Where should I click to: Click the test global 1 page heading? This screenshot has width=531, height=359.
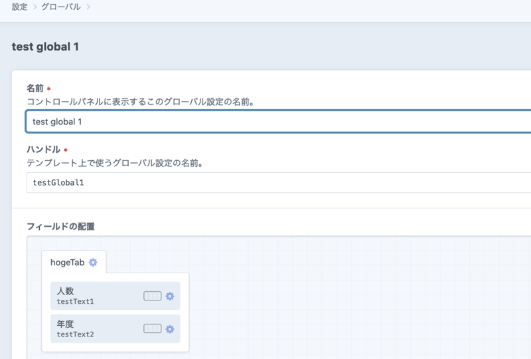point(45,47)
